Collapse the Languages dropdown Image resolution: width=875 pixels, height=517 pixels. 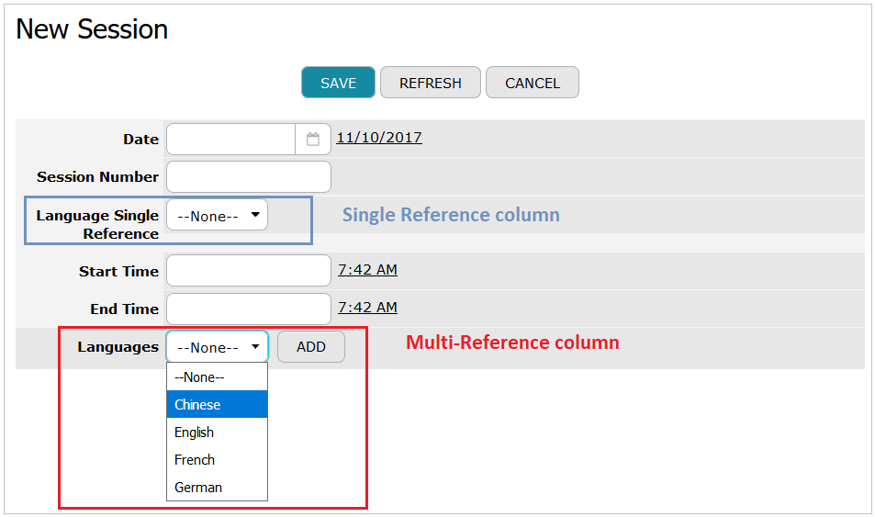point(217,347)
